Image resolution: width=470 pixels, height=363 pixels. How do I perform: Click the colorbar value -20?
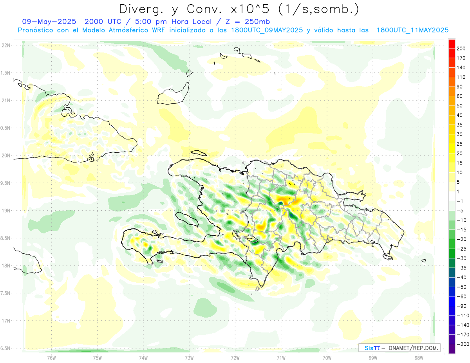point(462,239)
